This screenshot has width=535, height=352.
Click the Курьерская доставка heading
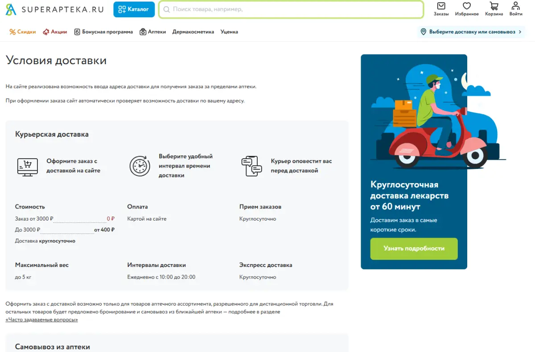tap(52, 134)
